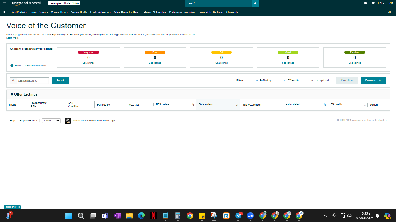Open the EN language dropdown

381,3
